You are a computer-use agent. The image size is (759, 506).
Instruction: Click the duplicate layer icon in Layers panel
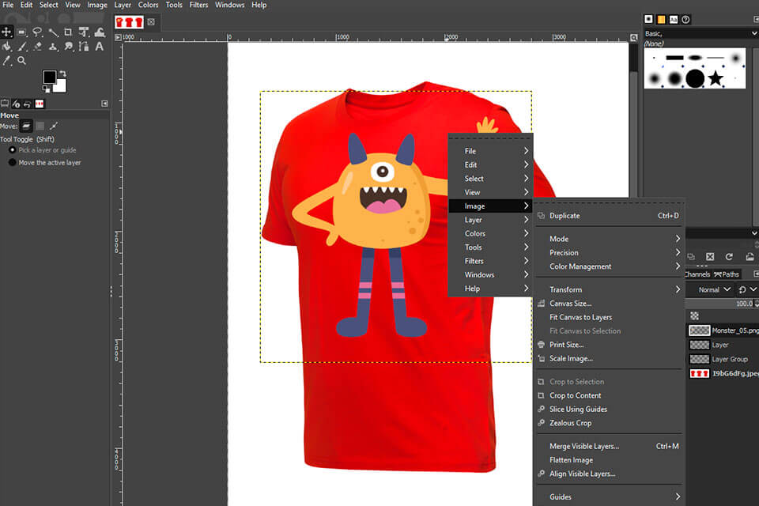click(692, 256)
